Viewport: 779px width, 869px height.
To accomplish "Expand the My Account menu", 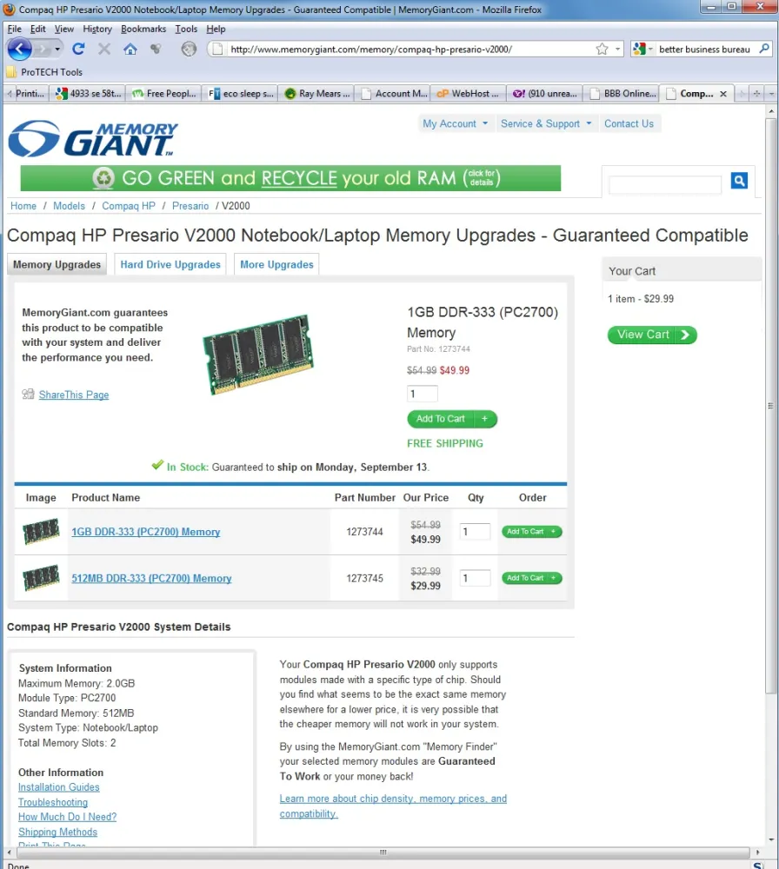I will 455,123.
